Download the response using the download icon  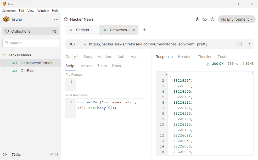(x=207, y=63)
